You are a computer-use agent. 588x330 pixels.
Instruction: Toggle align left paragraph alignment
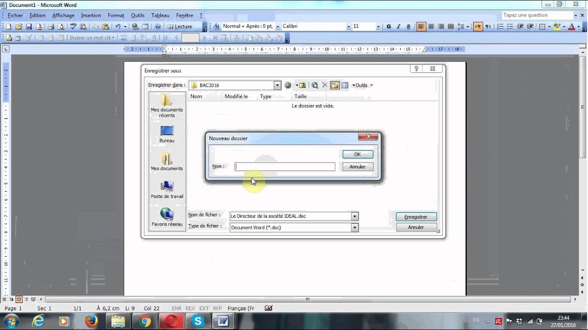pos(421,27)
